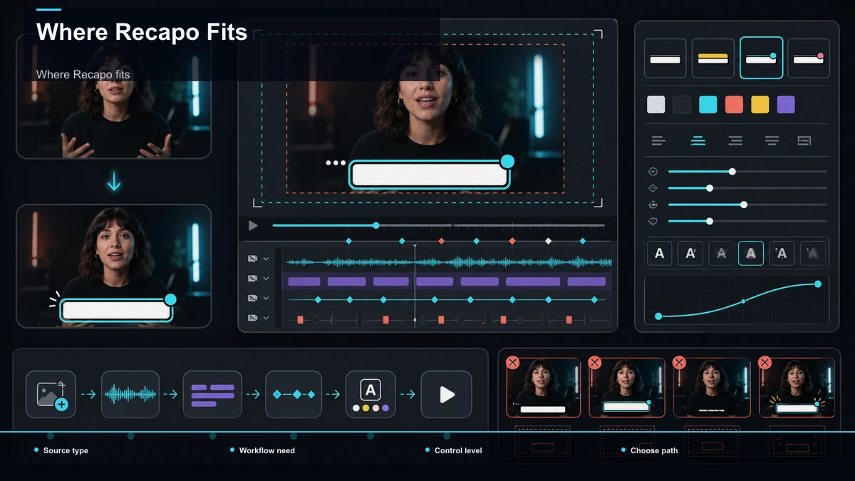The width and height of the screenshot is (855, 481).
Task: Click the start point of the easing curve
Action: (x=658, y=316)
